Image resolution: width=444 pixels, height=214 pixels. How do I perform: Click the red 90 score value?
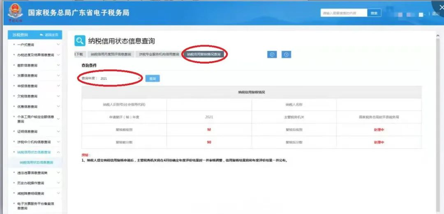pyautogui.click(x=209, y=142)
